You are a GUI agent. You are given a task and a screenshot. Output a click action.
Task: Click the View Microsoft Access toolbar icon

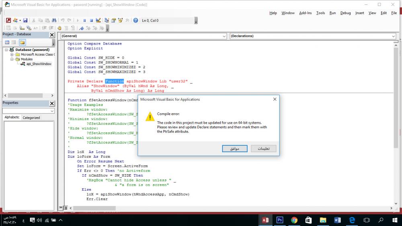click(8, 20)
